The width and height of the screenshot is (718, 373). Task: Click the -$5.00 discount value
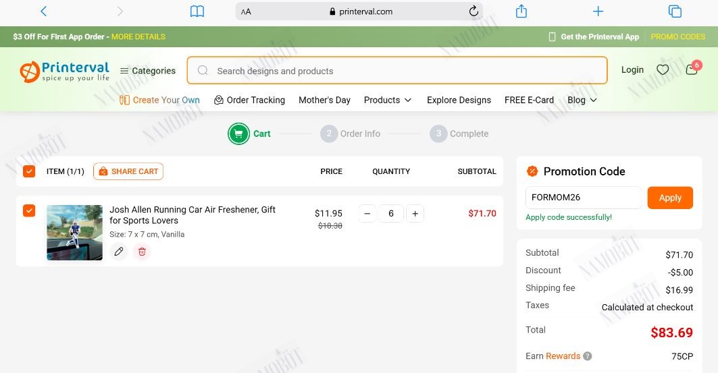click(x=680, y=272)
